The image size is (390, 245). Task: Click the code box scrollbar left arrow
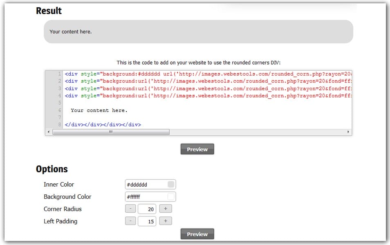tap(49, 132)
